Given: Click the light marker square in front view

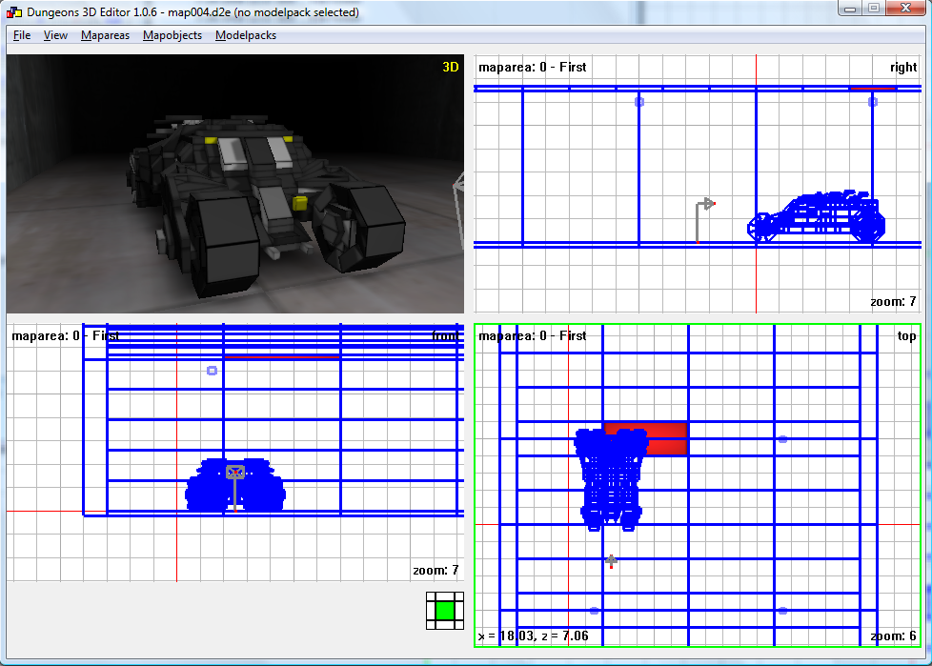Looking at the screenshot, I should [x=212, y=371].
